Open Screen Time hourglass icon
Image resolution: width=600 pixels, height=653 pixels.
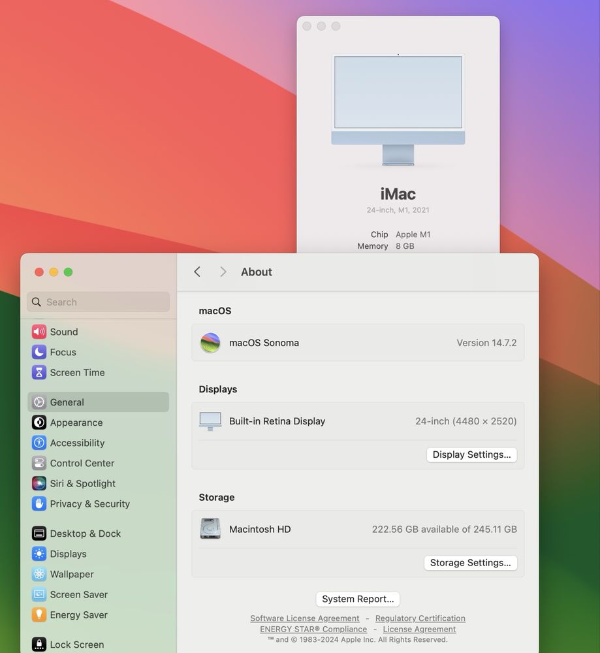point(39,373)
